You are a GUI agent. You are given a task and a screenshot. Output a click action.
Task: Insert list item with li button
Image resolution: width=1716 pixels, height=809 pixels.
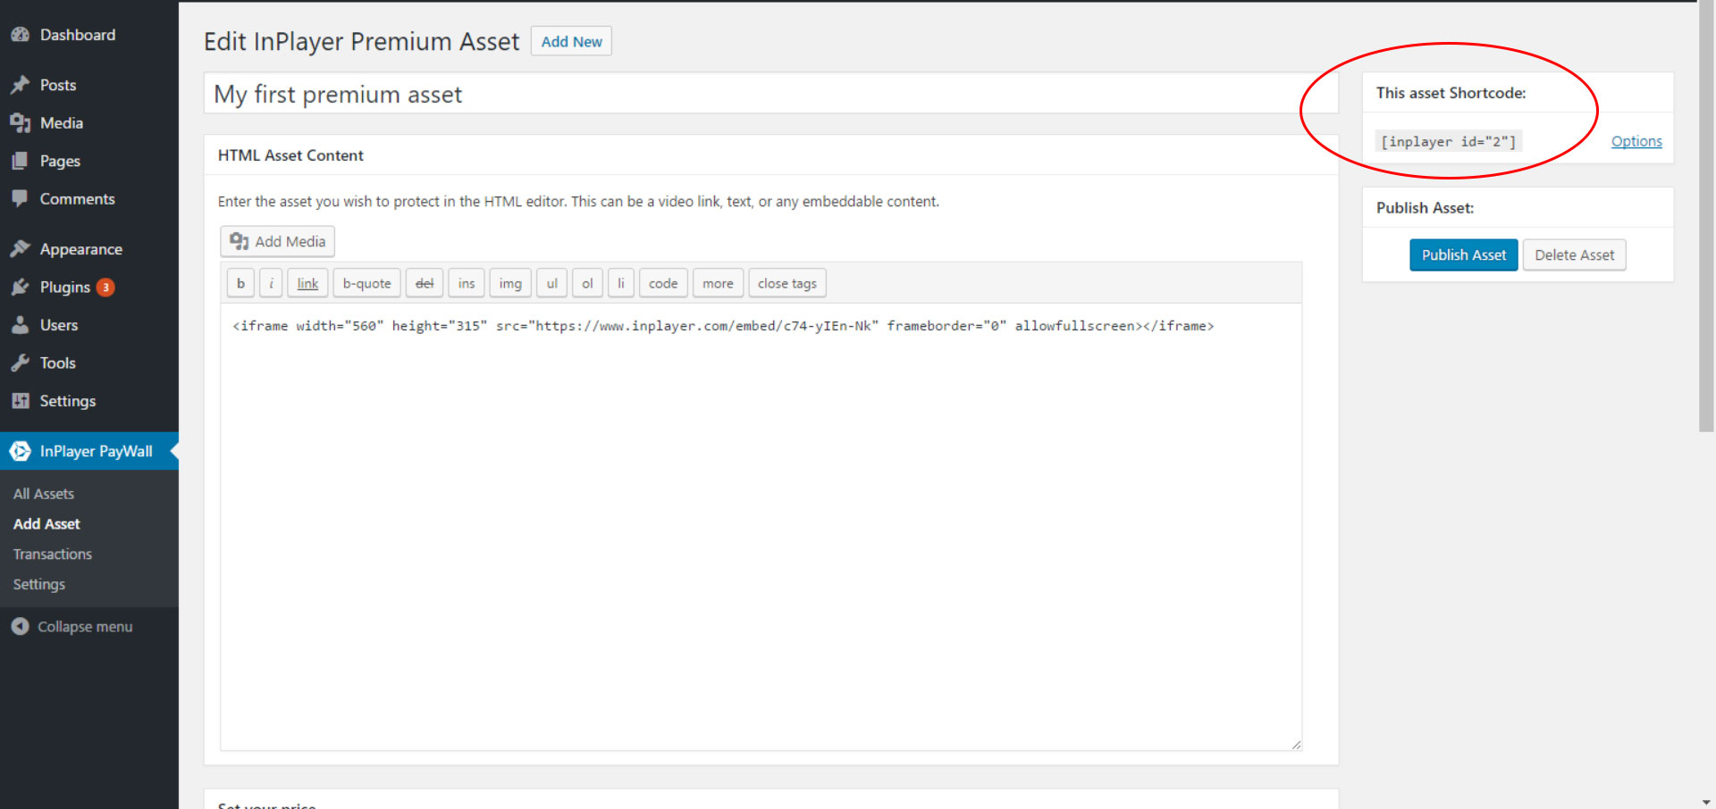[621, 283]
